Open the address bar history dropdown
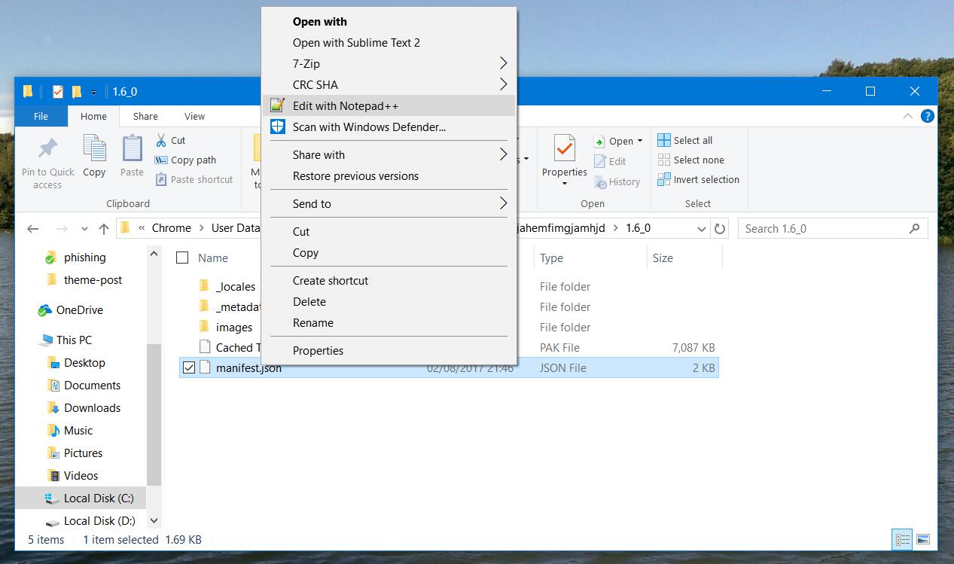Viewport: 954px width, 564px height. click(702, 229)
